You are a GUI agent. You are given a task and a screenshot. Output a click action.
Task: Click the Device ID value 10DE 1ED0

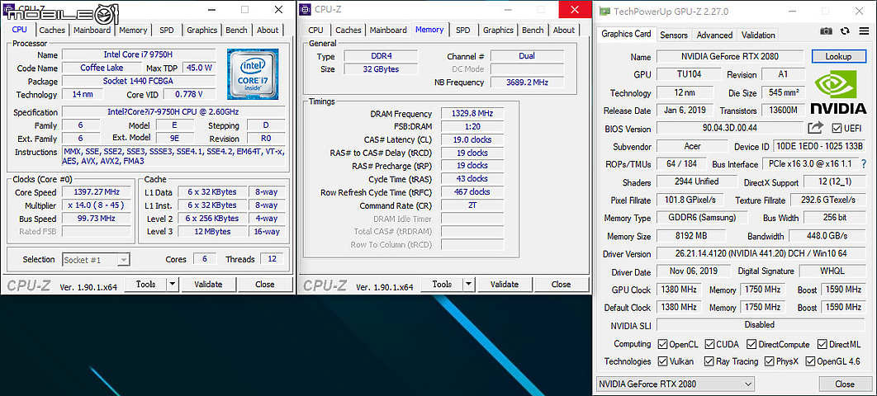coord(819,146)
